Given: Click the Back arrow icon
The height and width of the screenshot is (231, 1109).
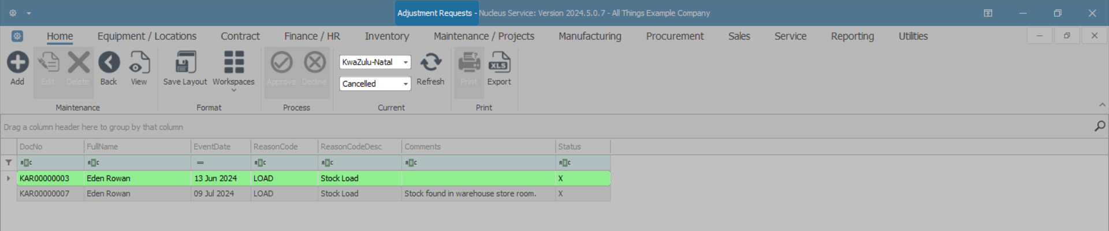Looking at the screenshot, I should coord(109,63).
